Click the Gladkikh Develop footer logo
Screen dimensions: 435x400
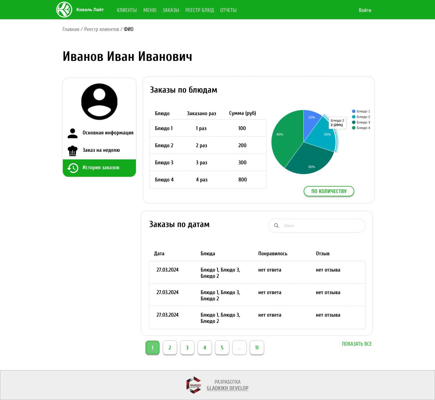[194, 385]
